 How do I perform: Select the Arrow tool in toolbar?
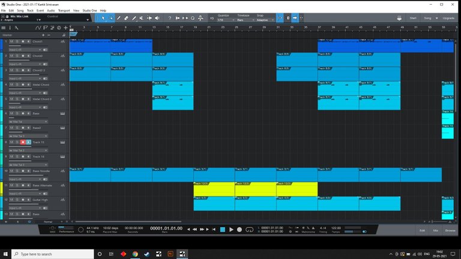(103, 18)
